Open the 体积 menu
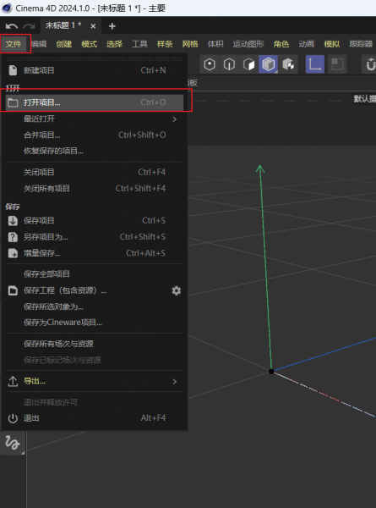 215,44
